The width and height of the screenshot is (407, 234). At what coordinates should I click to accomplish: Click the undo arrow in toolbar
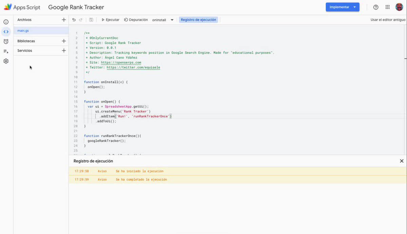74,20
